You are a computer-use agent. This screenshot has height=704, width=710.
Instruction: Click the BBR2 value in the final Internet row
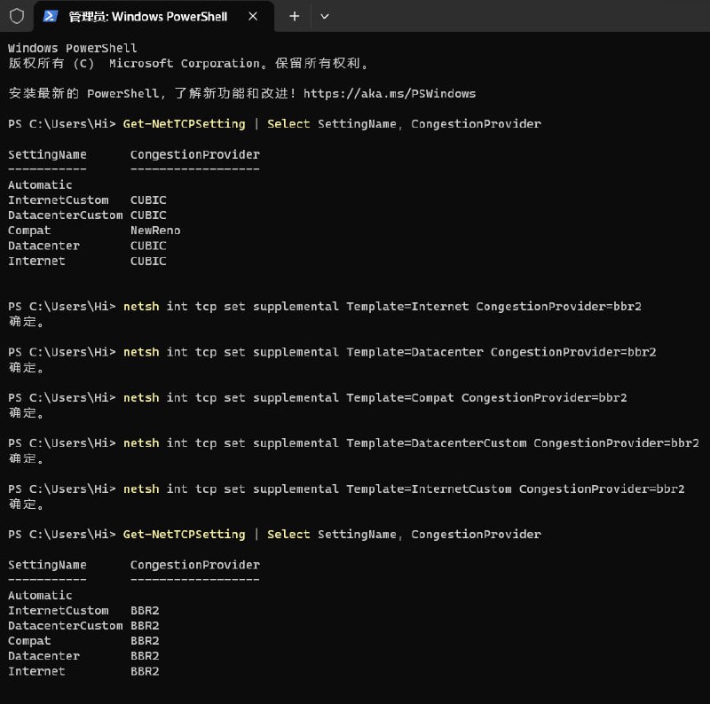click(x=145, y=671)
